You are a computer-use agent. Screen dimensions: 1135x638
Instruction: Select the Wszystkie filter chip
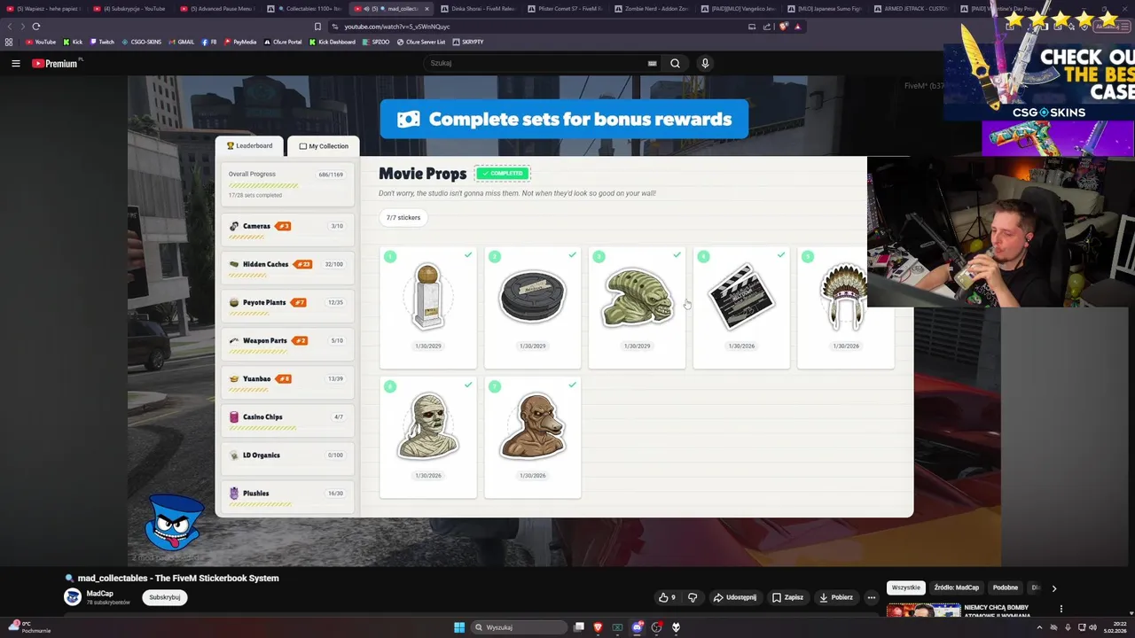[x=906, y=587]
